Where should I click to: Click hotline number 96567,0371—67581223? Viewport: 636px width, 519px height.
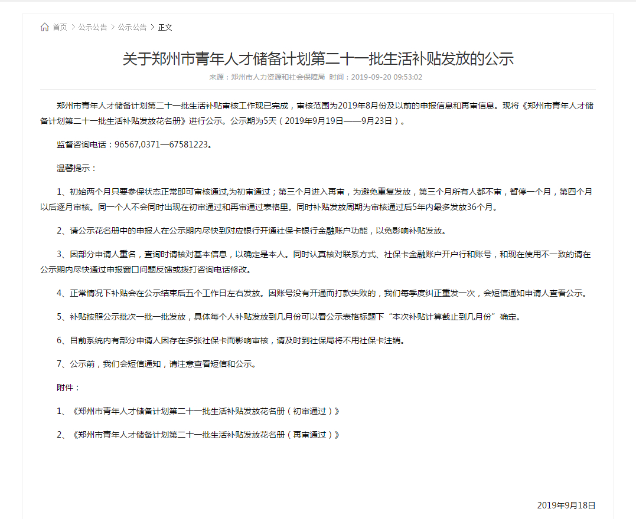click(x=161, y=144)
